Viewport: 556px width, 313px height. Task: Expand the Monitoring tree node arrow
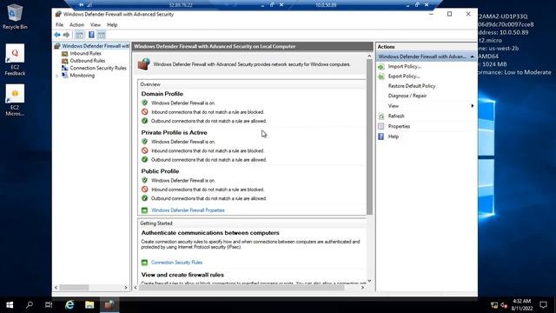[x=56, y=76]
